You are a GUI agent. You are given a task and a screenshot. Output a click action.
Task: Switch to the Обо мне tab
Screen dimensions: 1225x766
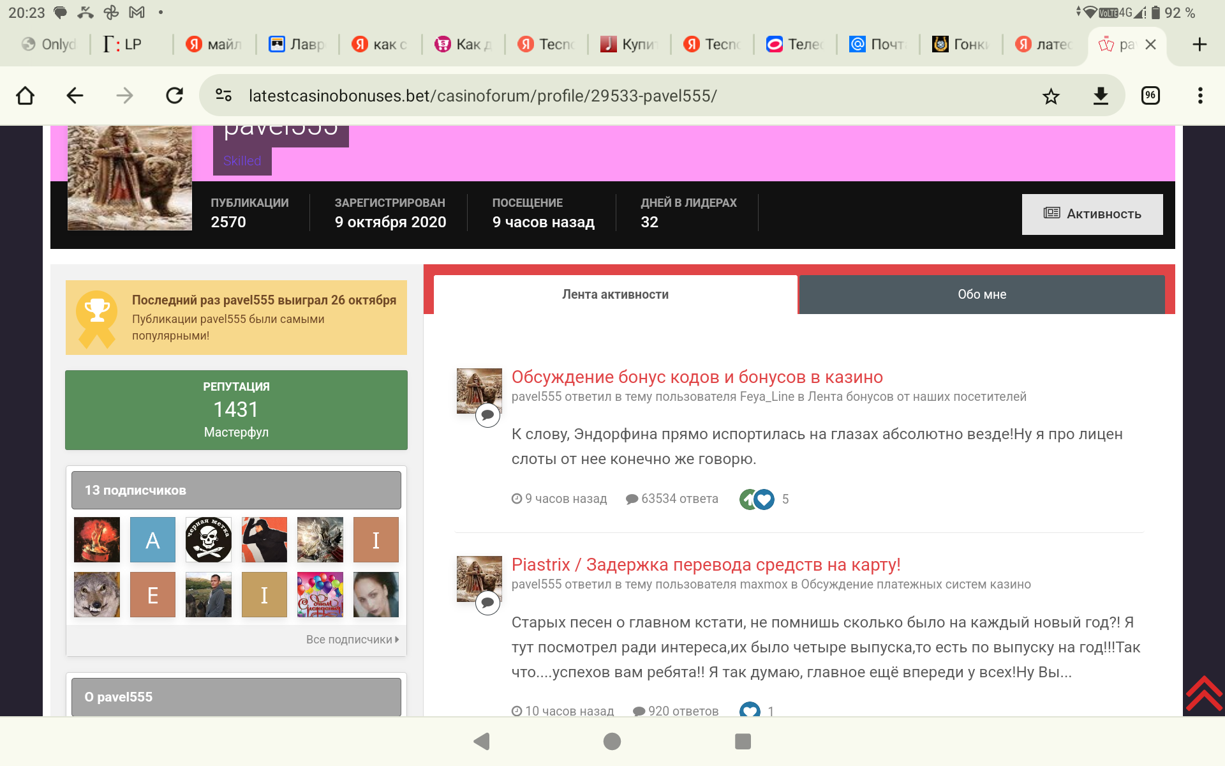(x=981, y=294)
